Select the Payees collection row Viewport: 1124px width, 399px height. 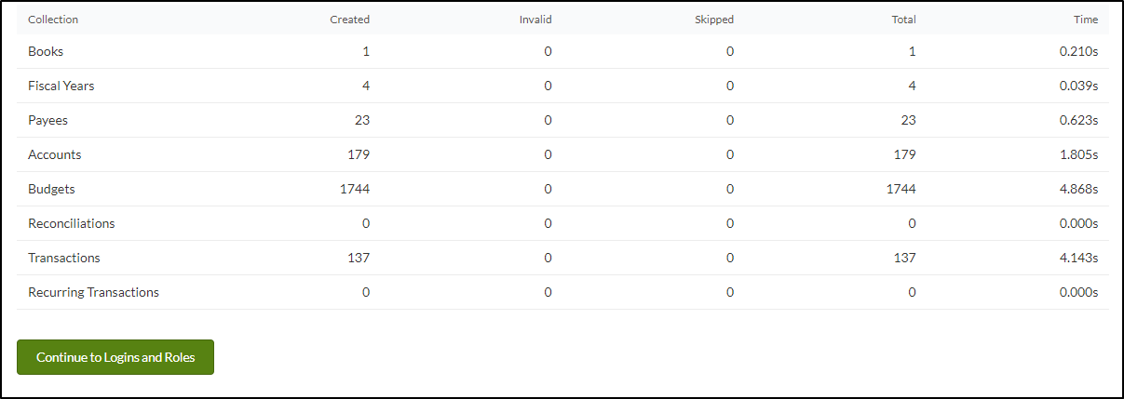pos(562,121)
